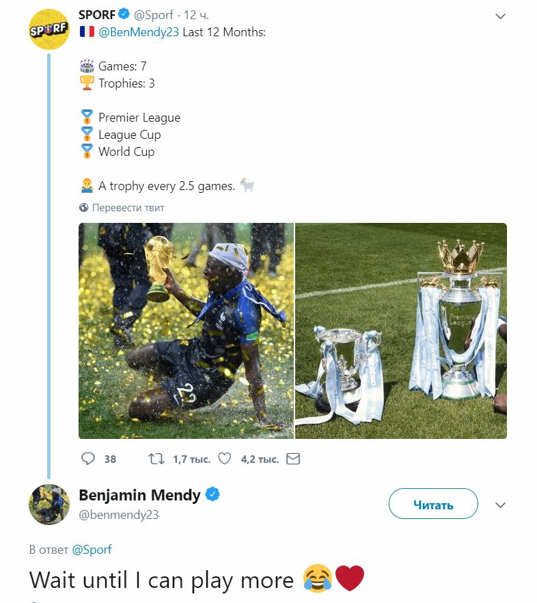
Task: Click the verified badge next to SPORF
Action: pyautogui.click(x=123, y=14)
